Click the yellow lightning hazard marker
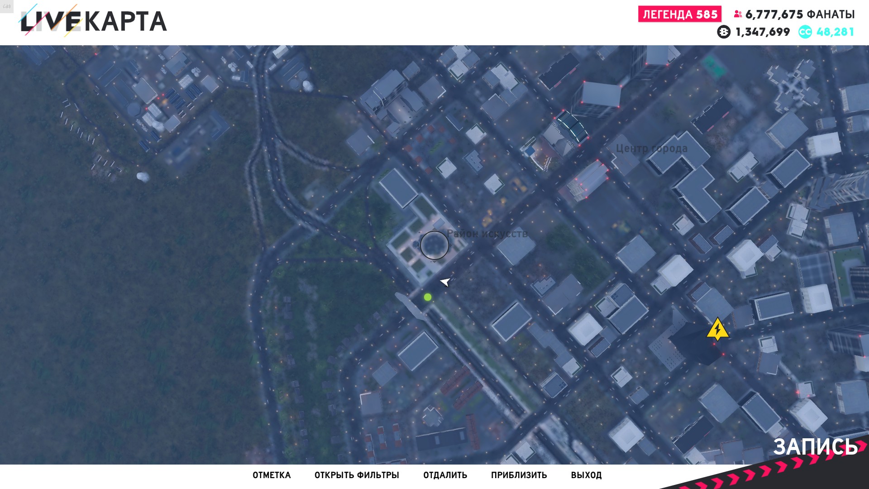Viewport: 869px width, 489px height. coord(717,329)
